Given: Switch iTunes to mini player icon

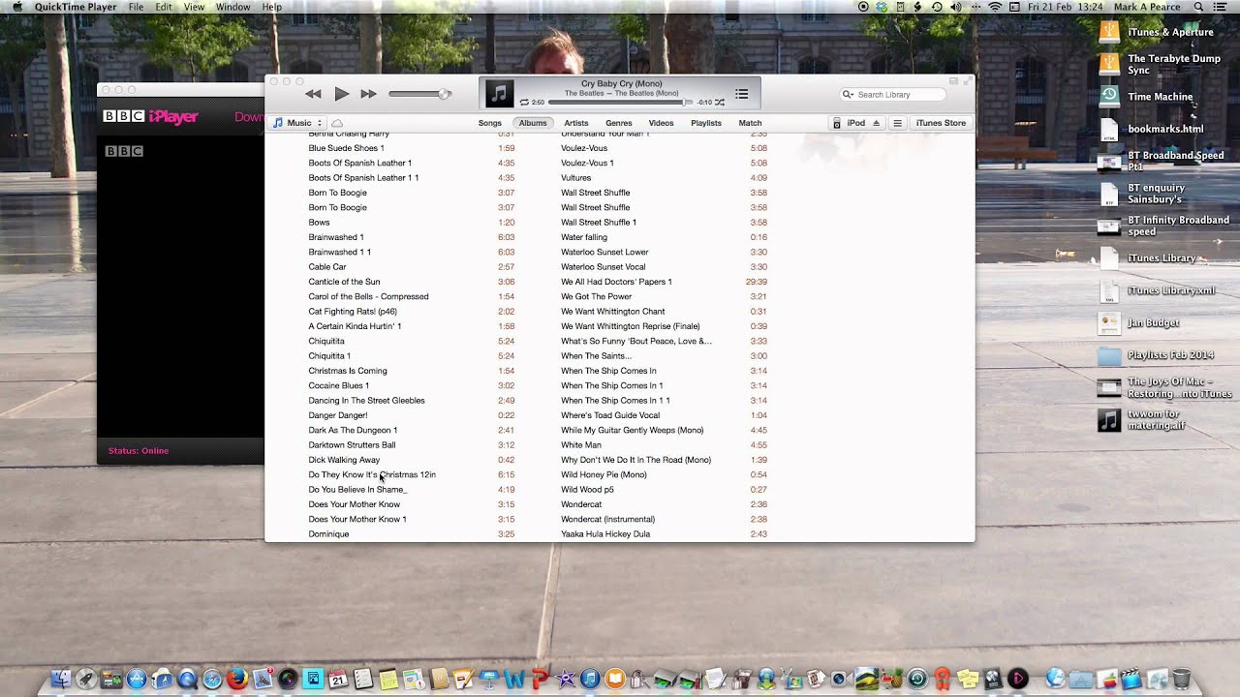Looking at the screenshot, I should pyautogui.click(x=953, y=81).
